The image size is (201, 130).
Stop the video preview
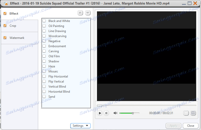click(x=106, y=113)
